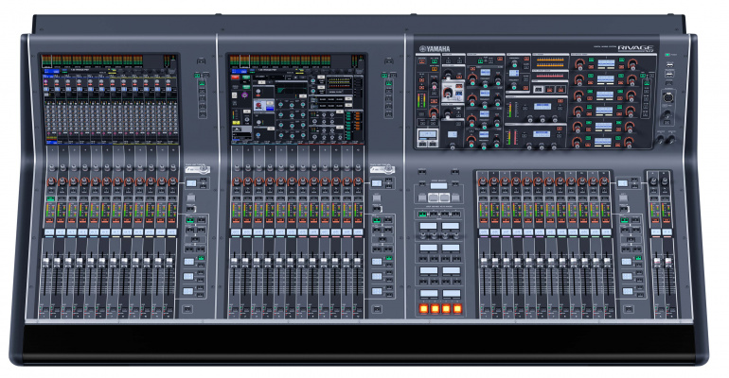729x378 pixels.
Task: Push the left white-lit key under scene memory display
Action: 434,198
